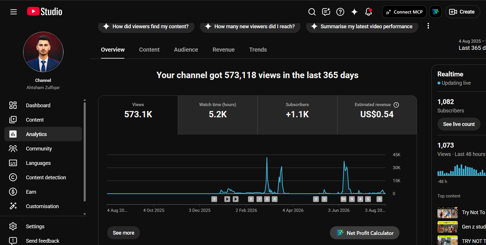The width and height of the screenshot is (486, 245).
Task: Click the channel profile picture
Action: pos(43,52)
